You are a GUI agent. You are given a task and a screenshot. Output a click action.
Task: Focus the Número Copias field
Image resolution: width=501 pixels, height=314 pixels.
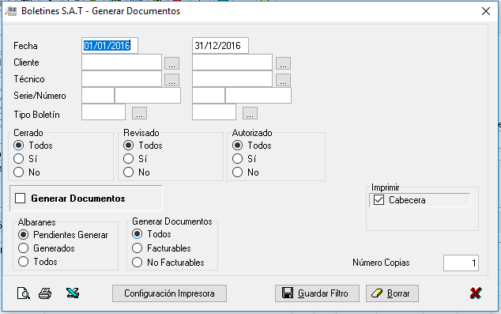tap(461, 263)
